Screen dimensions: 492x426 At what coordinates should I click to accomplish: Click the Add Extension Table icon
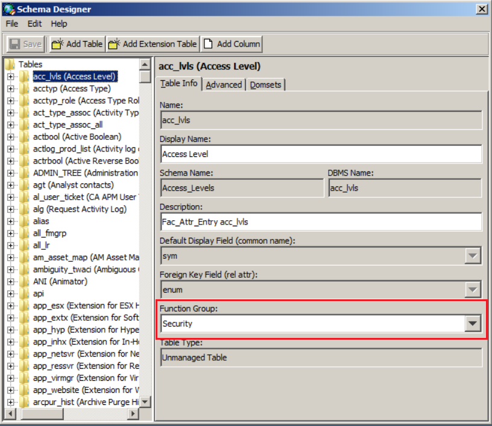[x=114, y=44]
